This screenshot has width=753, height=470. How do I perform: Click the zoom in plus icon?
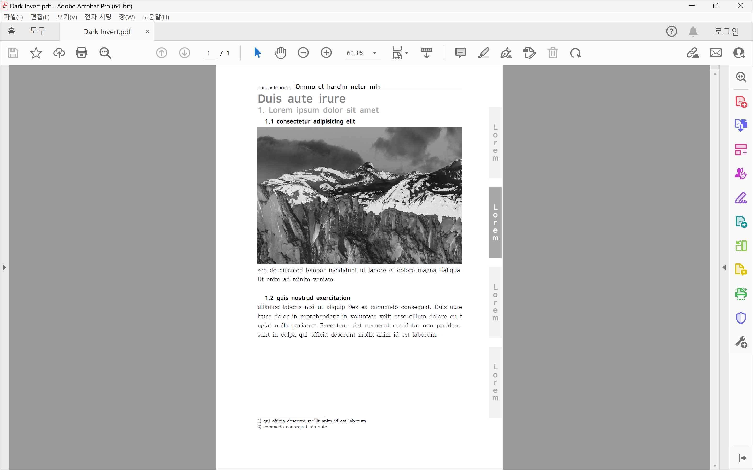pos(326,53)
